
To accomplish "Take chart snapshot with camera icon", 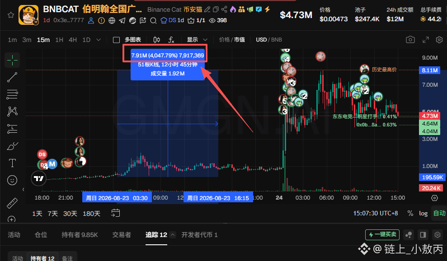I will pyautogui.click(x=410, y=40).
